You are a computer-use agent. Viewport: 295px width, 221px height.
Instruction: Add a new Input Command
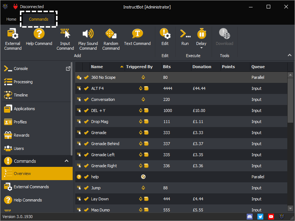65,39
